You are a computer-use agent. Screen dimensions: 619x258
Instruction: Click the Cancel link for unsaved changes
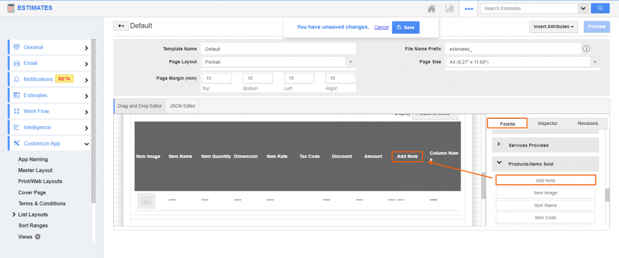pos(381,27)
